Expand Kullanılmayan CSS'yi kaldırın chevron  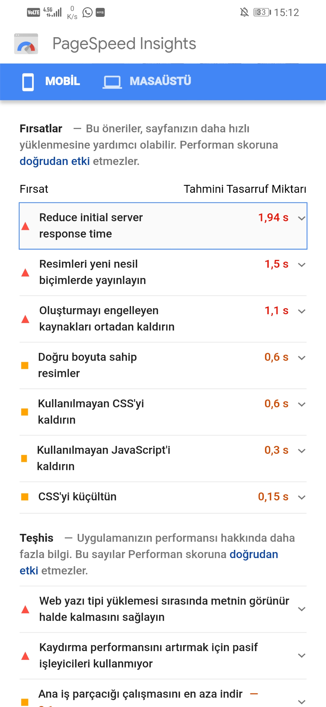(302, 404)
